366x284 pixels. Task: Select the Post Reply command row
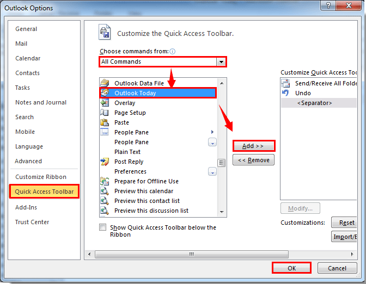(158, 162)
